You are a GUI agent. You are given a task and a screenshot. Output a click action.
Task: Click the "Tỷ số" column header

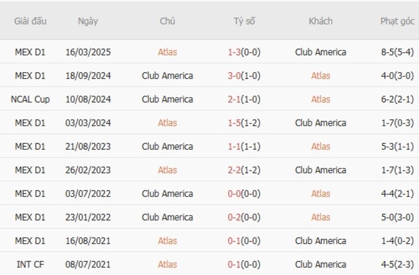[244, 21]
